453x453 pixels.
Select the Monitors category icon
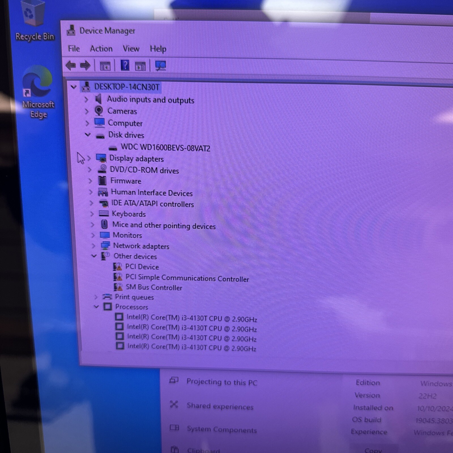pos(105,235)
